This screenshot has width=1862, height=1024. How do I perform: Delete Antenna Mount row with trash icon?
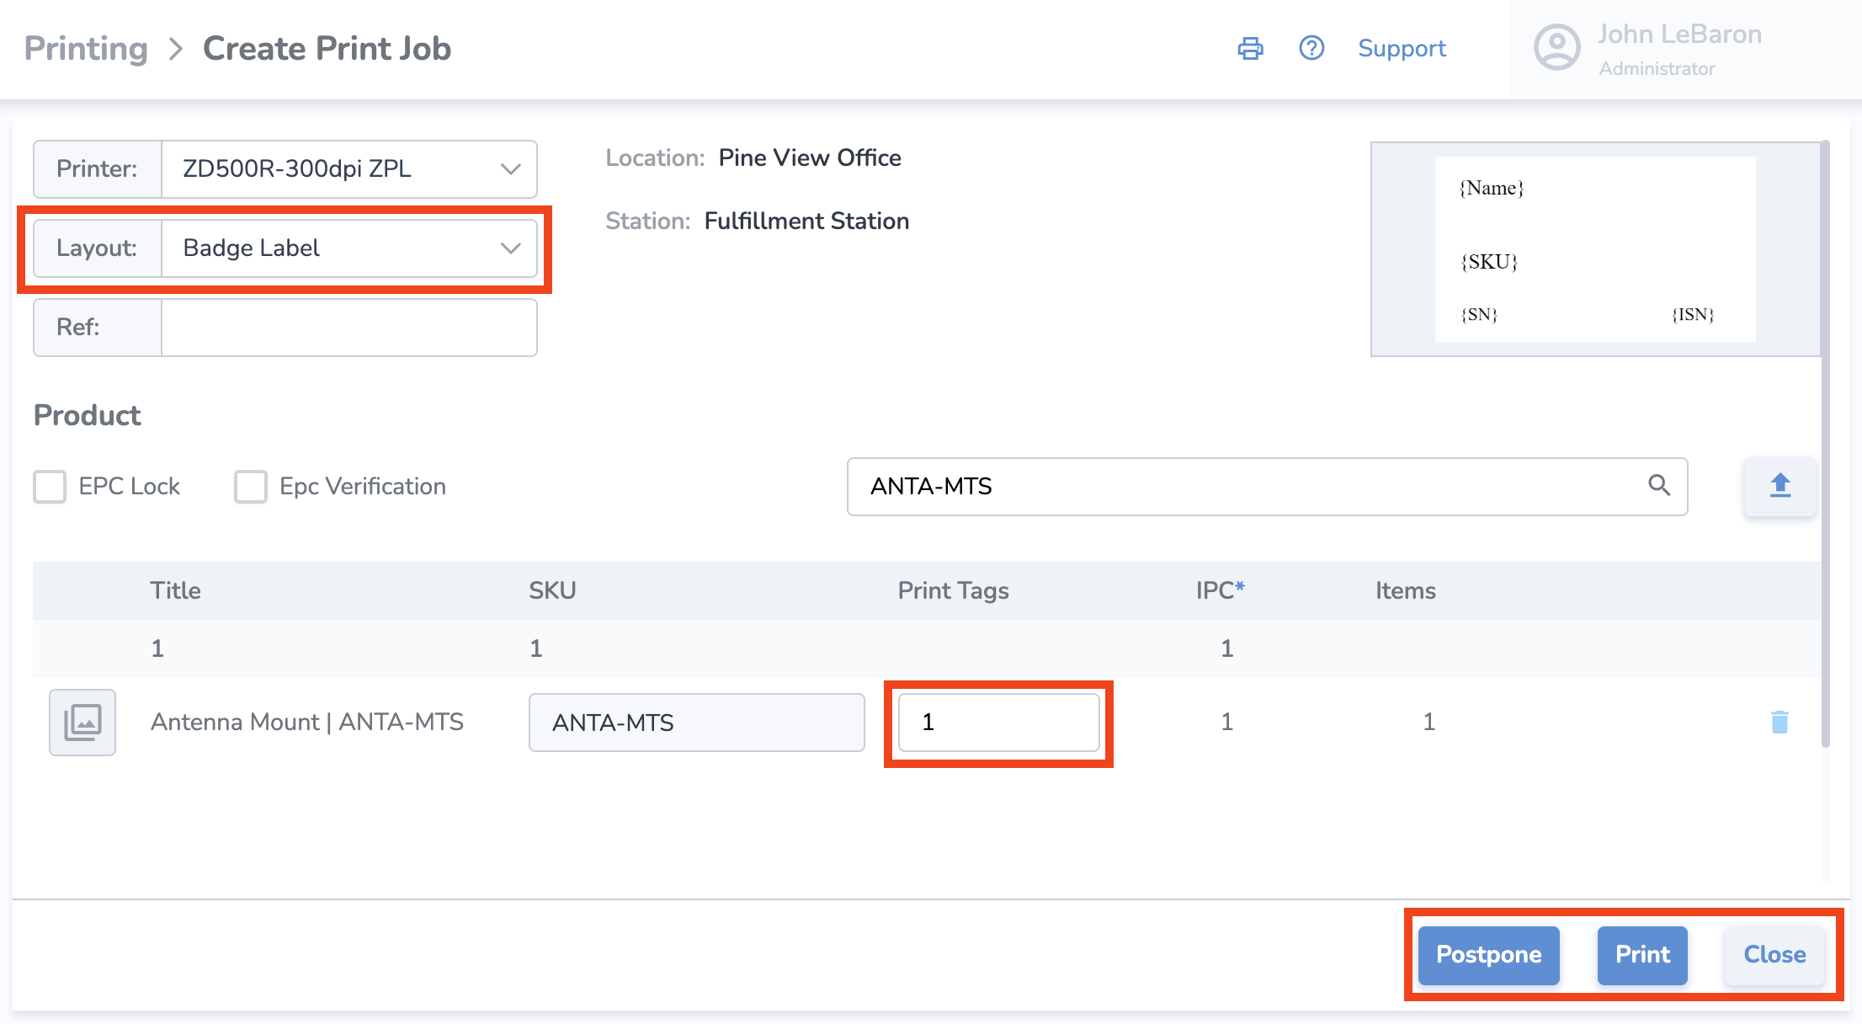pyautogui.click(x=1780, y=722)
